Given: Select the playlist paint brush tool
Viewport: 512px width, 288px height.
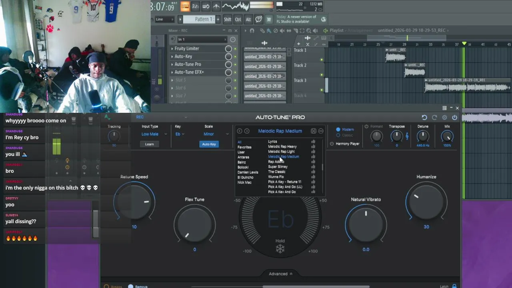Looking at the screenshot, I should (269, 31).
